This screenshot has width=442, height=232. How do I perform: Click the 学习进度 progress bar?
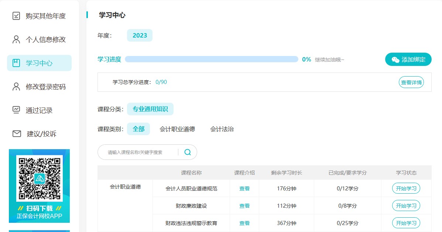pyautogui.click(x=211, y=59)
